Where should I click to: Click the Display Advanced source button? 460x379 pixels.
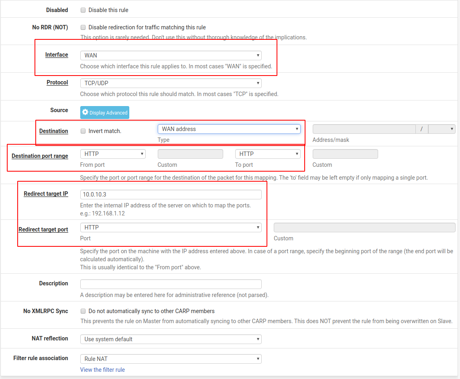pos(105,113)
